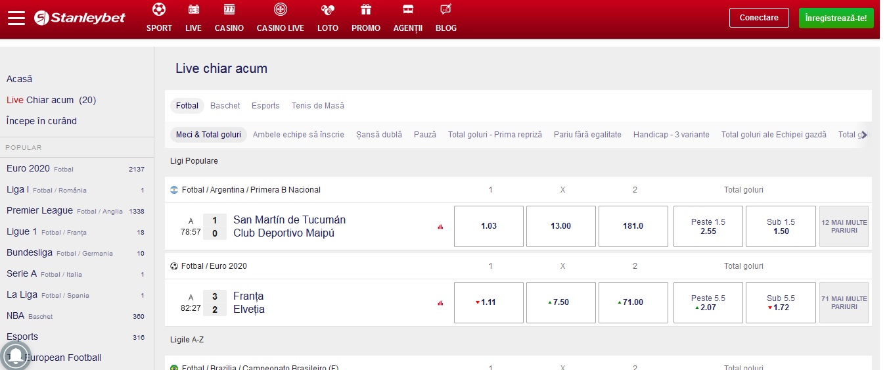Click the Conectare login button
This screenshot has width=889, height=370.
(759, 18)
